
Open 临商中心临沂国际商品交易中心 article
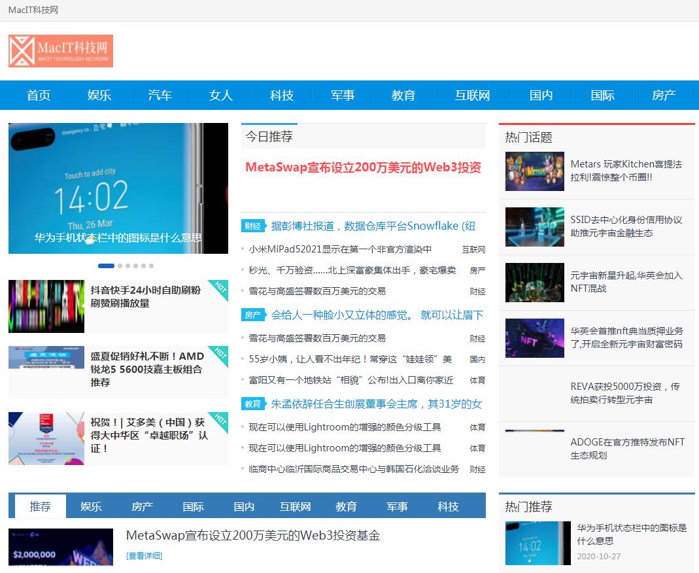[x=354, y=469]
